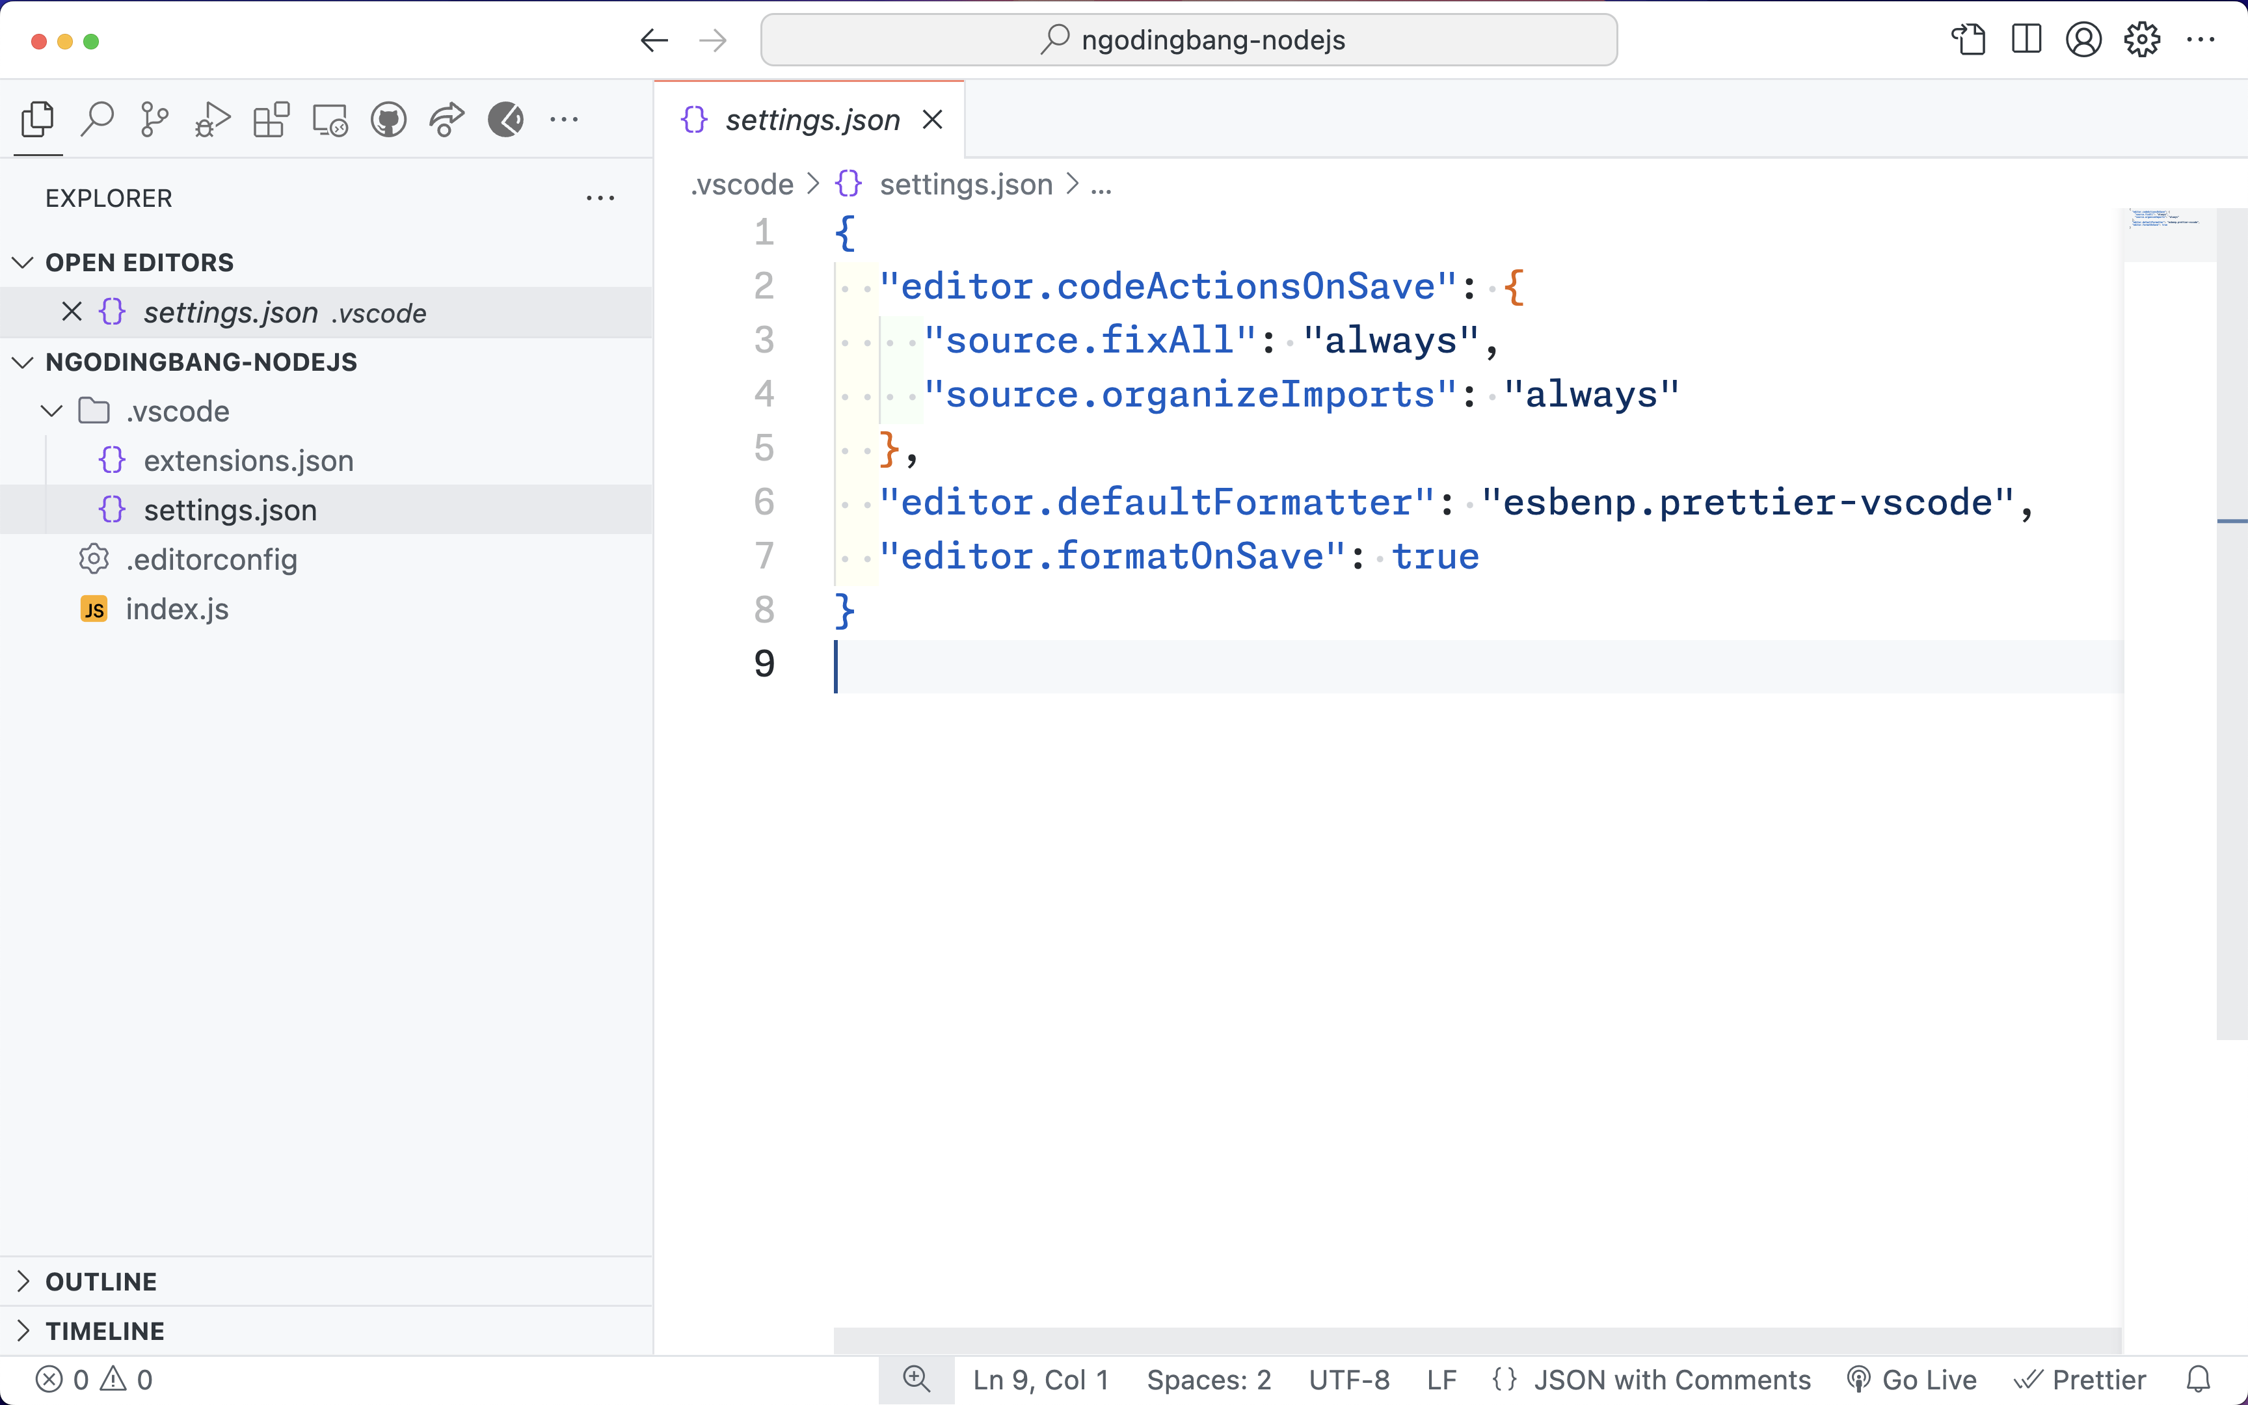
Task: Click Ln 9, Col 1 cursor position
Action: pos(1040,1380)
